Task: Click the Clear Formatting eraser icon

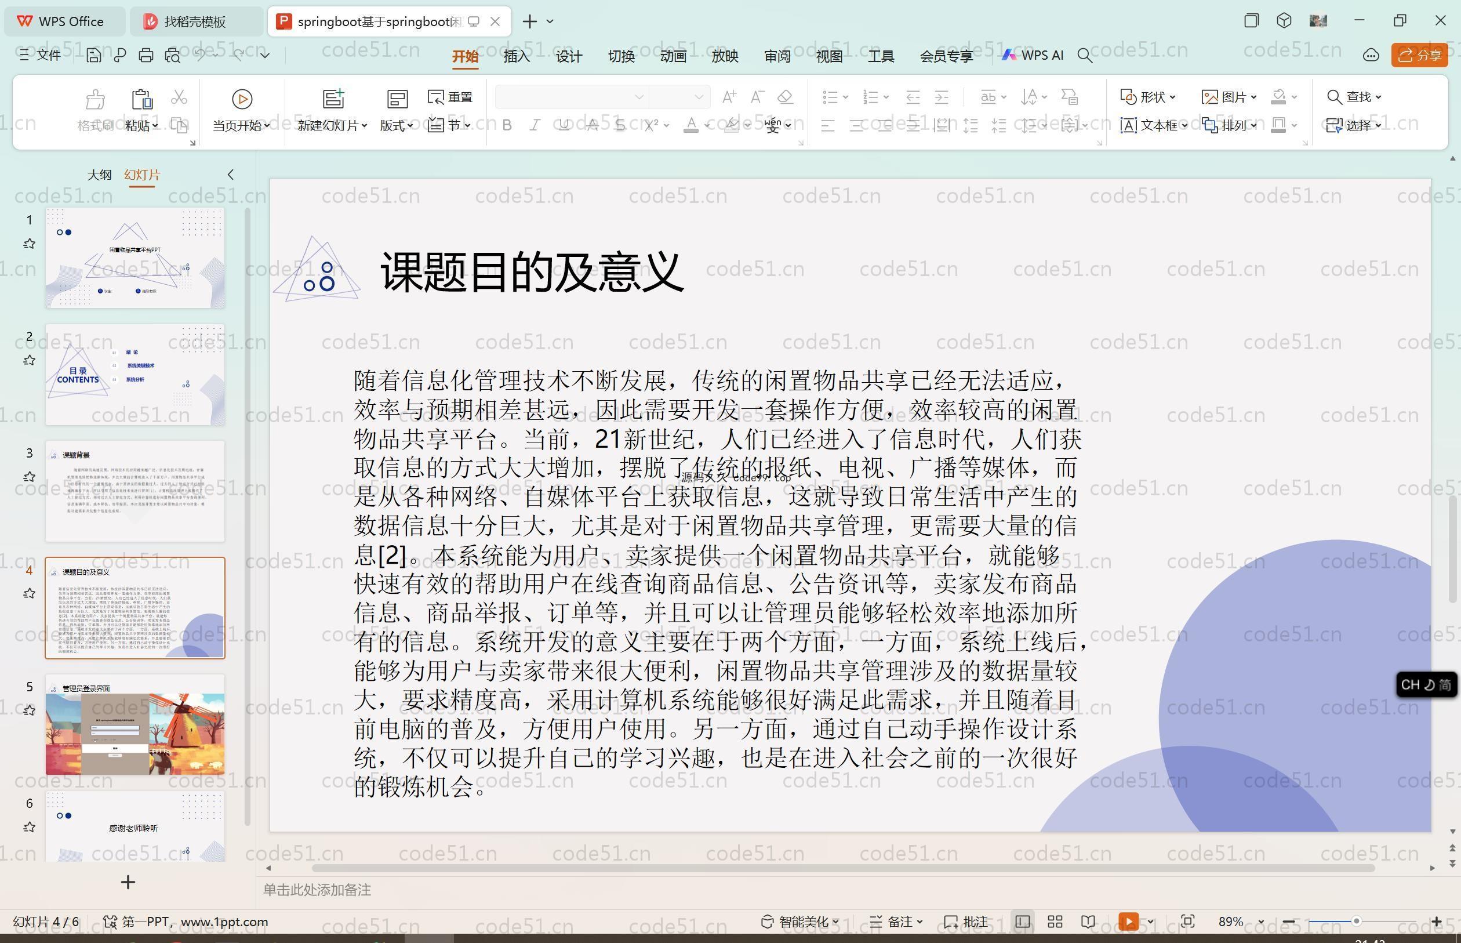Action: pos(785,97)
